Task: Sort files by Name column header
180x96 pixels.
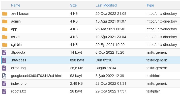Action: click(x=16, y=5)
